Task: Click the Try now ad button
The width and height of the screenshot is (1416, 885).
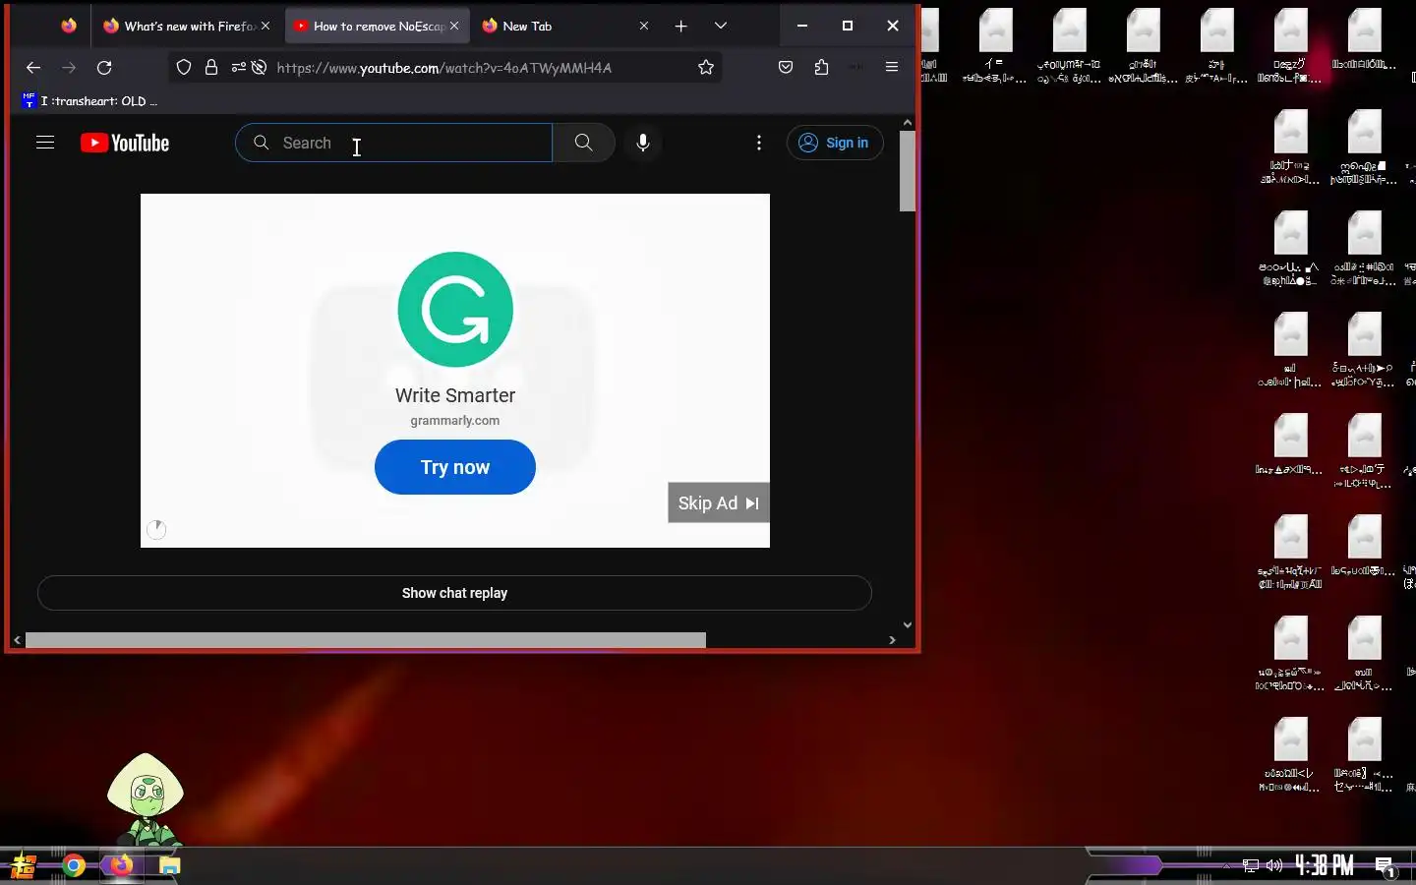Action: pyautogui.click(x=455, y=467)
